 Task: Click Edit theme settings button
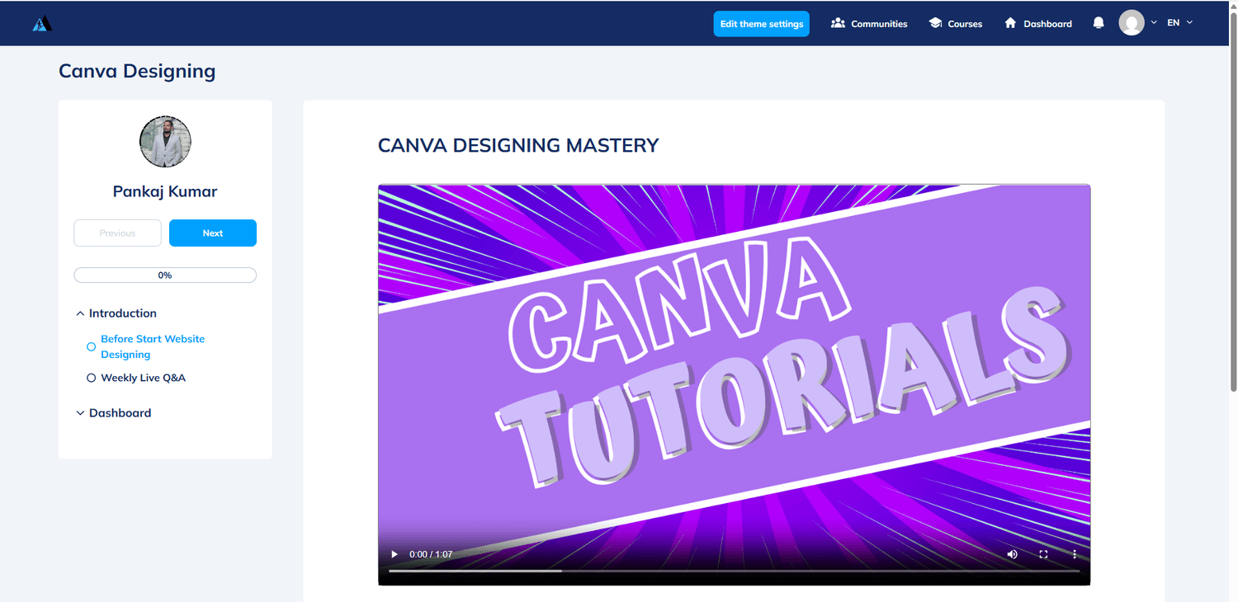coord(762,24)
